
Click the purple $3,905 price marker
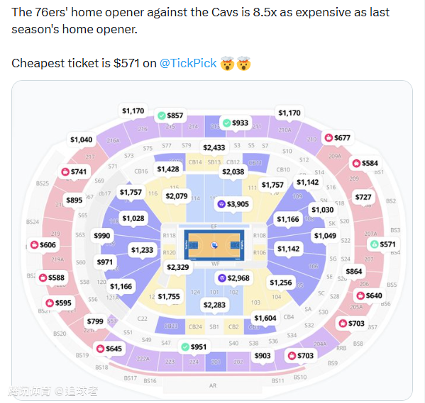pos(233,204)
